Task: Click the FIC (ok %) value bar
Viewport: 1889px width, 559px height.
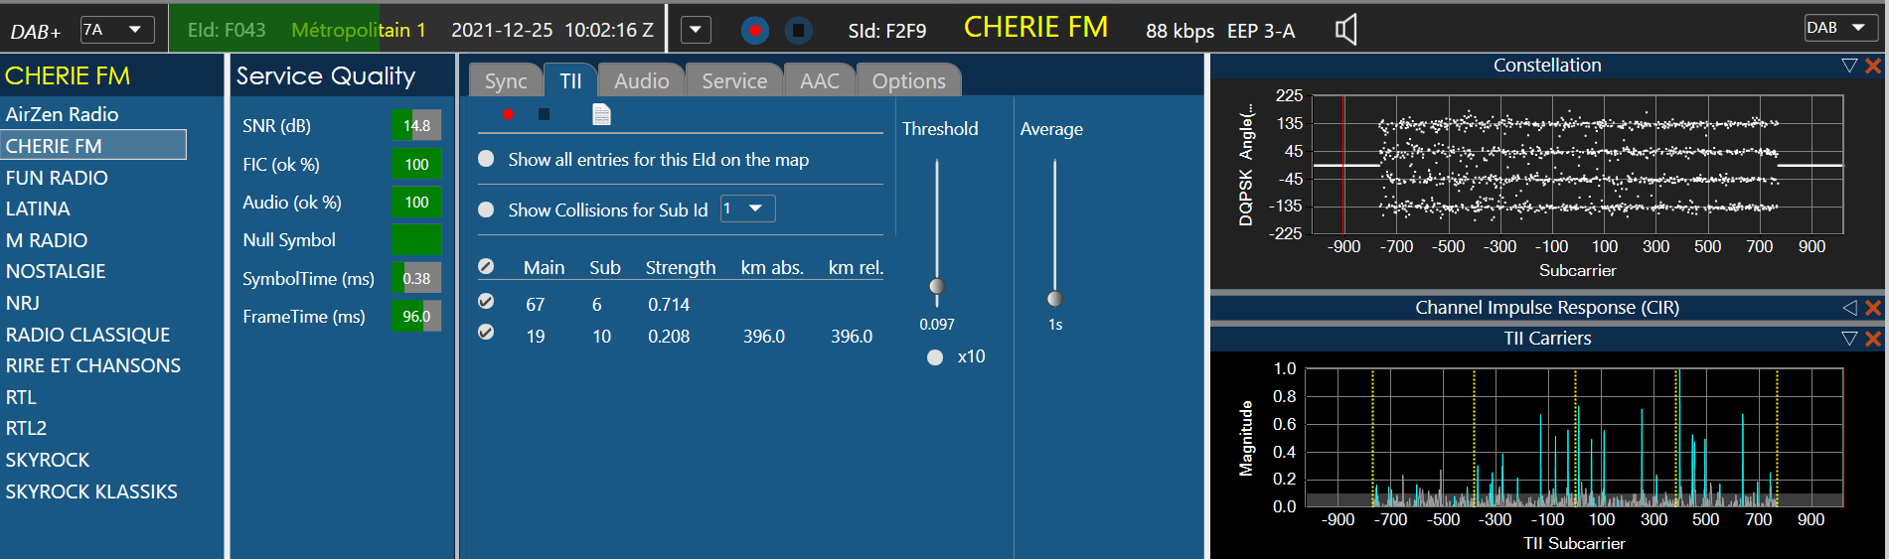Action: pos(416,164)
